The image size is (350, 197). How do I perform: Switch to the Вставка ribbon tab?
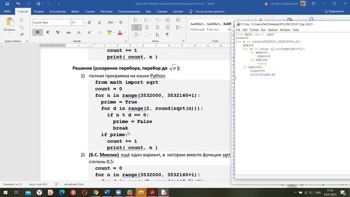39,11
